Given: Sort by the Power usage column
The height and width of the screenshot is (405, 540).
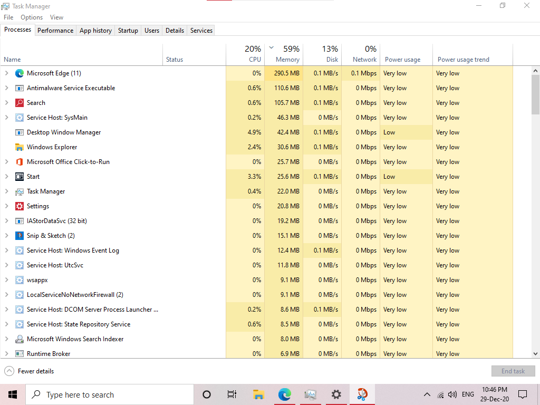Looking at the screenshot, I should 407,54.
